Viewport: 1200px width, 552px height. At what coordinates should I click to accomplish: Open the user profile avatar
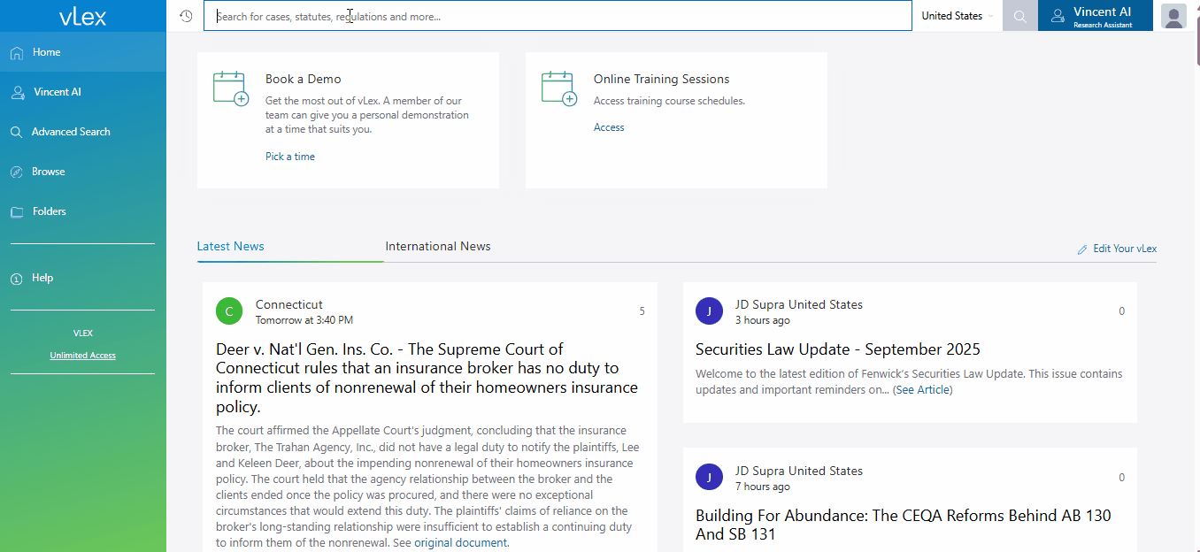click(1173, 16)
